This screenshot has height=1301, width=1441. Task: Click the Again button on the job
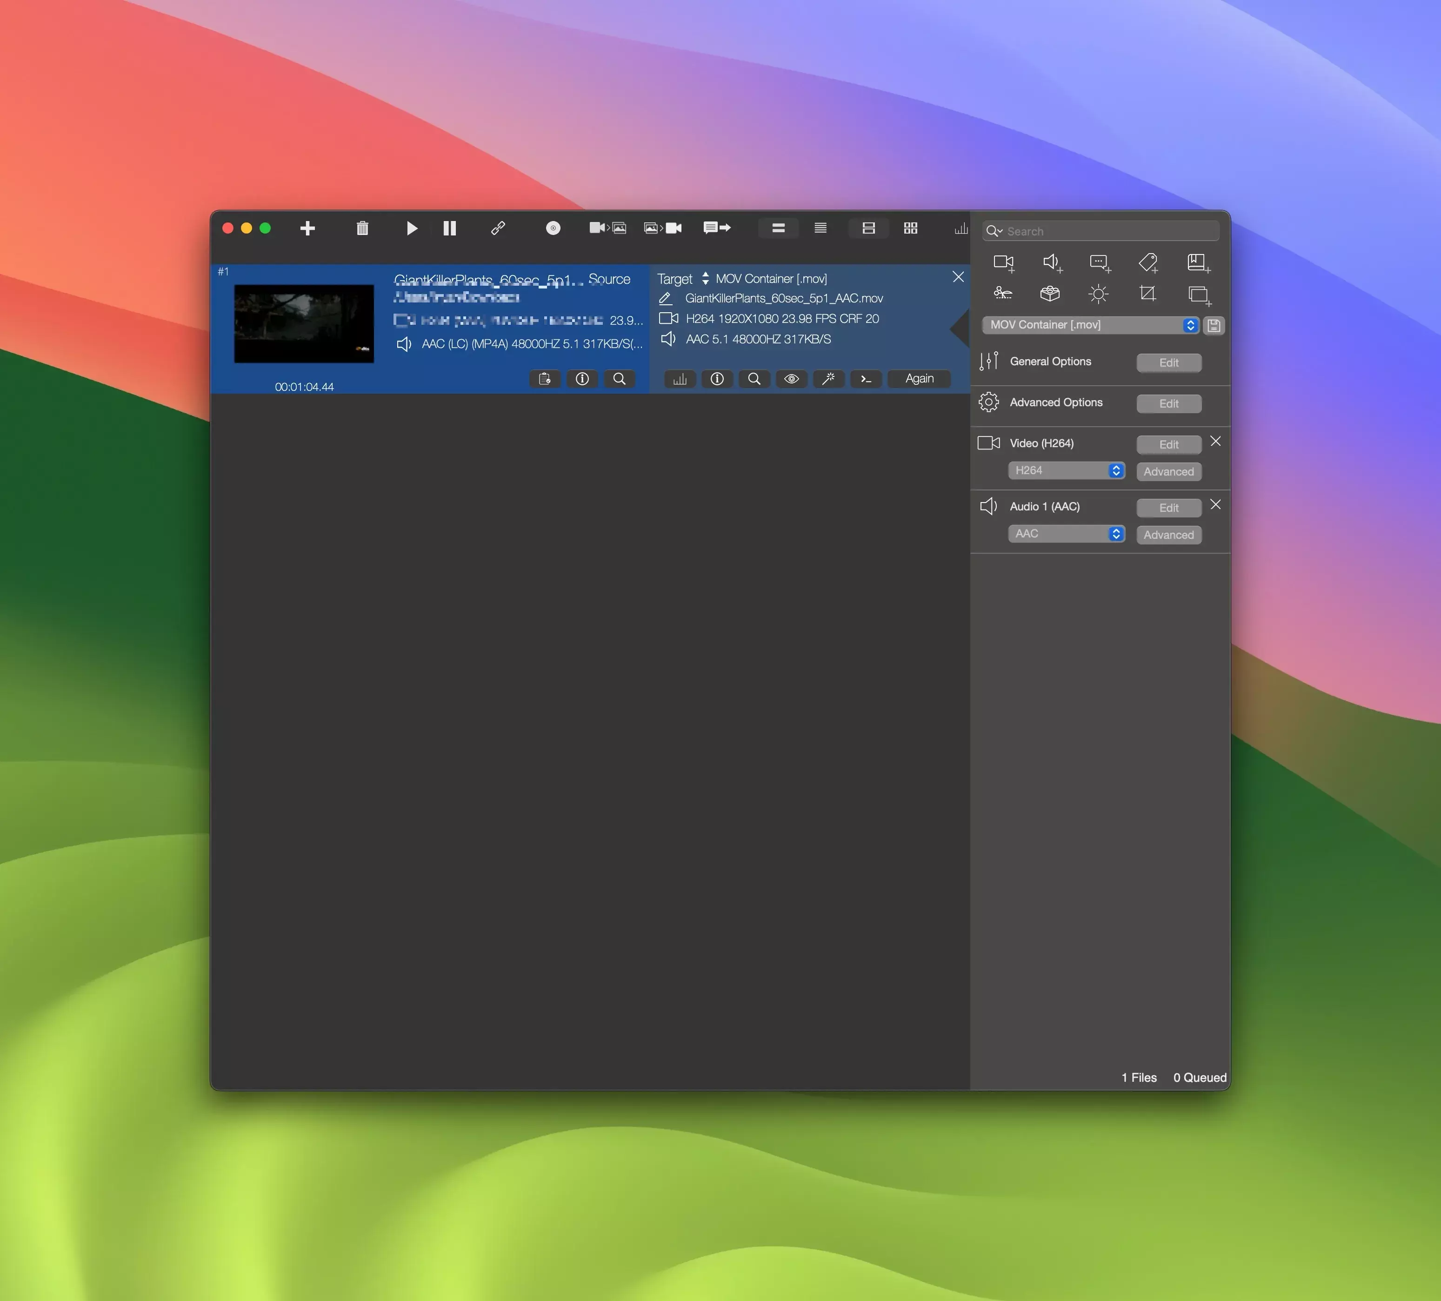[919, 379]
